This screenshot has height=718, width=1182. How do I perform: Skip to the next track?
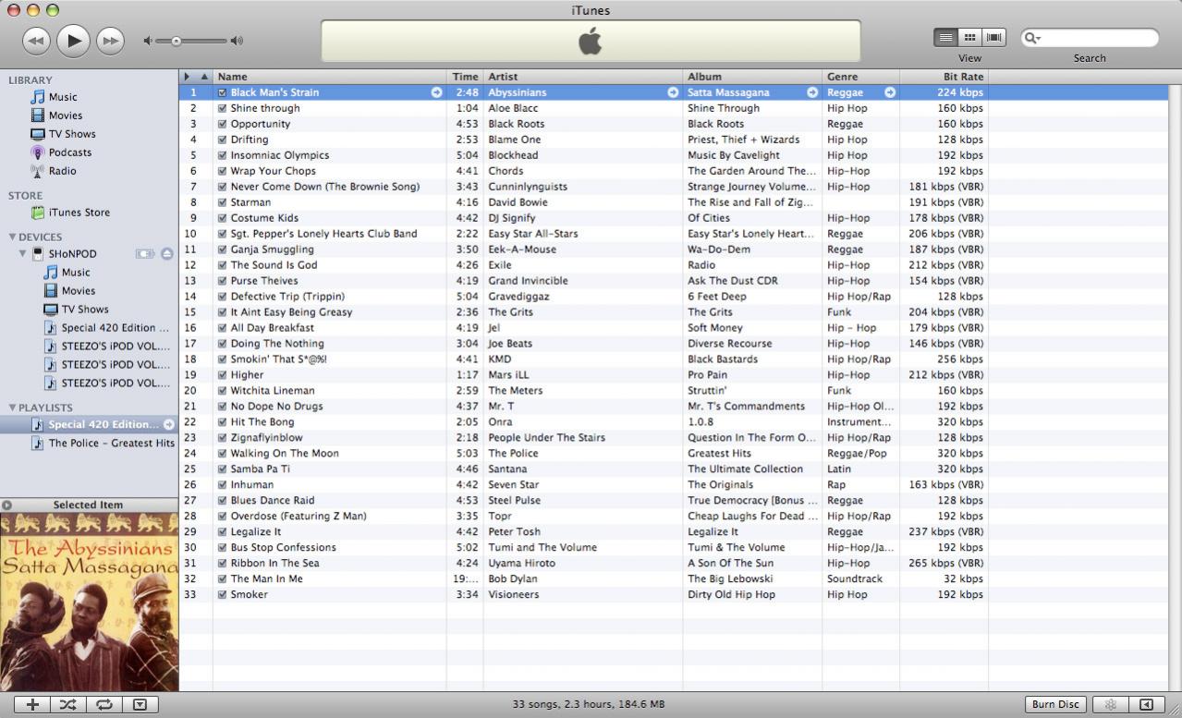[110, 41]
